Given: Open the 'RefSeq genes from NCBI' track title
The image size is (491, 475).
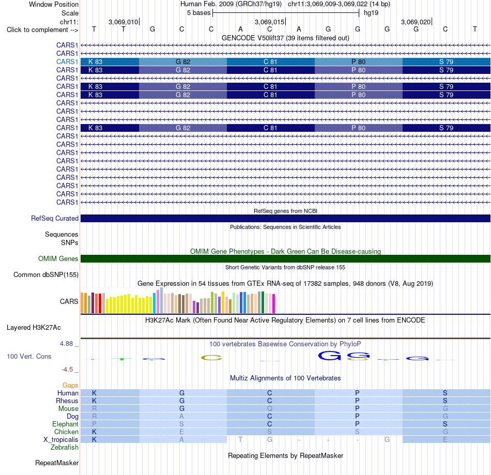Looking at the screenshot, I should pyautogui.click(x=285, y=211).
